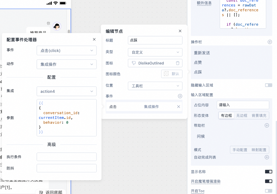Click the thumbs-down icon preview
The image size is (277, 194).
pos(134,63)
